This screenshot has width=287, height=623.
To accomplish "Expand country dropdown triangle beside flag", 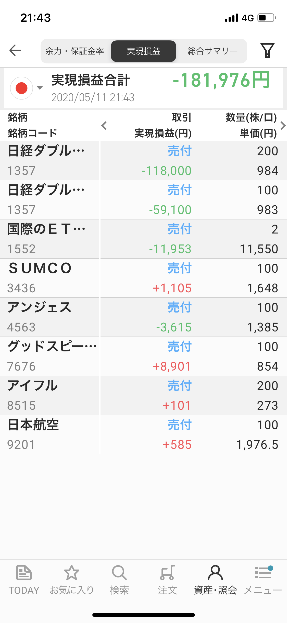I will point(40,88).
